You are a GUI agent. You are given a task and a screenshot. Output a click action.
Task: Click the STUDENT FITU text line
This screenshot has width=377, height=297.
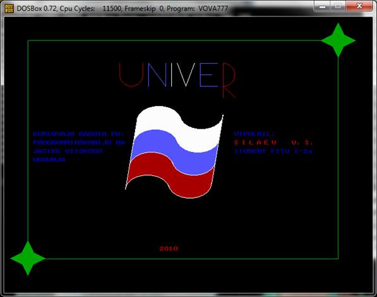[x=273, y=151]
